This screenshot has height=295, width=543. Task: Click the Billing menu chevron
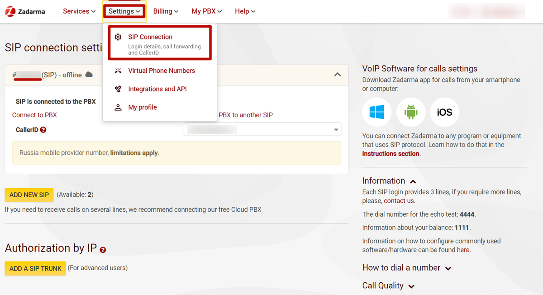click(176, 12)
